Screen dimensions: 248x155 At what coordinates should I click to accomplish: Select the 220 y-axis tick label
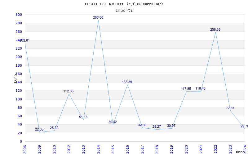pos(19,48)
